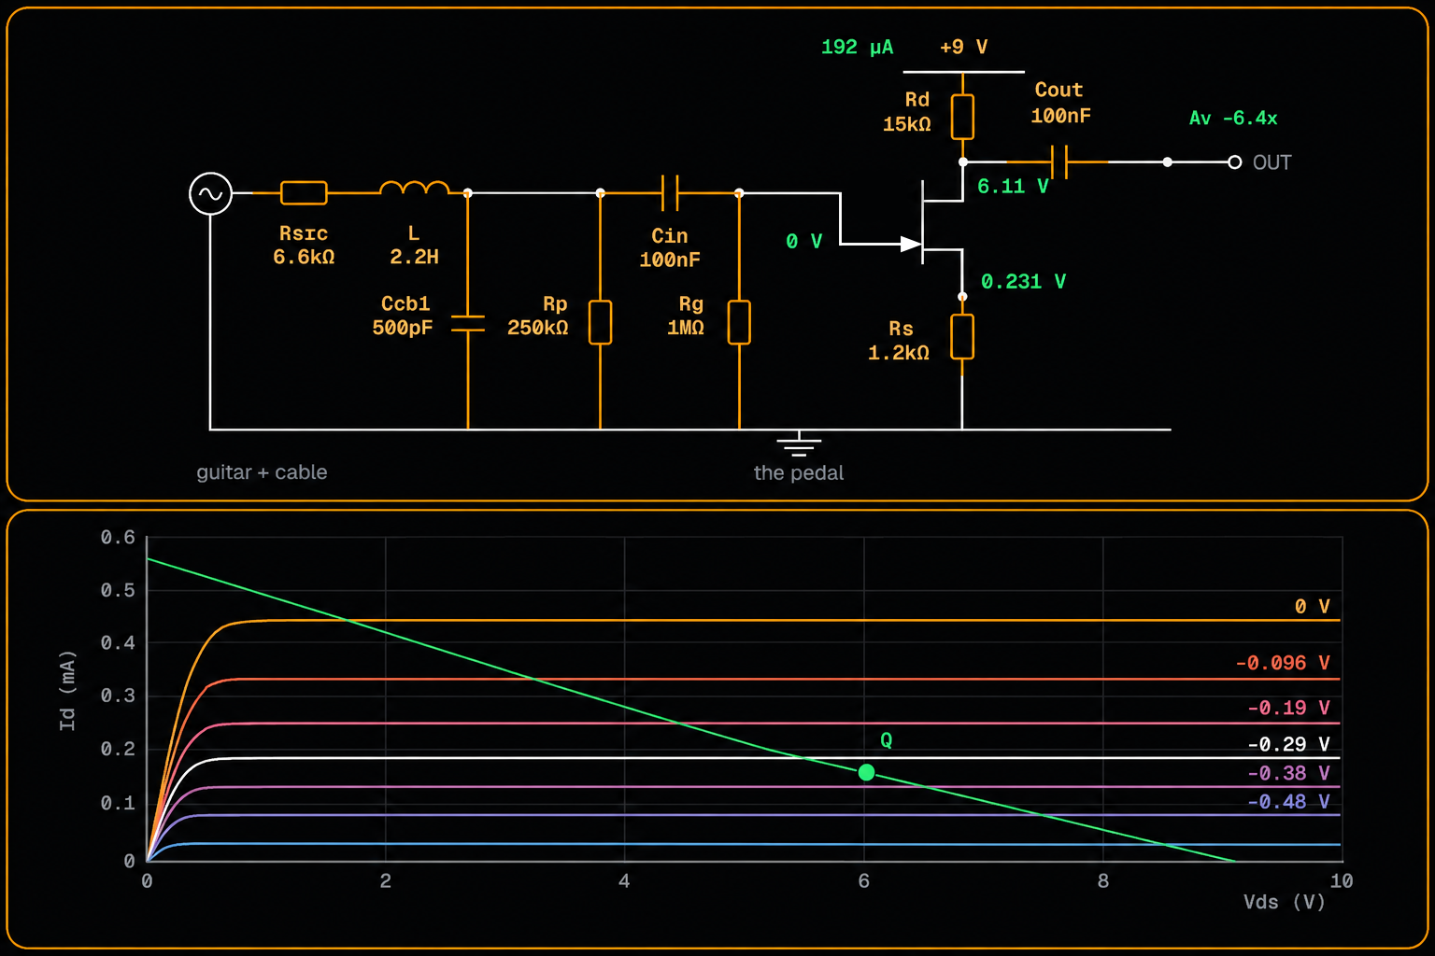Click the 192 µA current readout
This screenshot has width=1435, height=956.
(857, 47)
